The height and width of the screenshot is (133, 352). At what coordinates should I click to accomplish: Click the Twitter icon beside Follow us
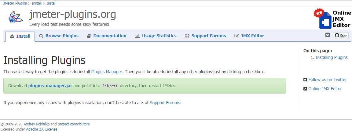point(305,80)
